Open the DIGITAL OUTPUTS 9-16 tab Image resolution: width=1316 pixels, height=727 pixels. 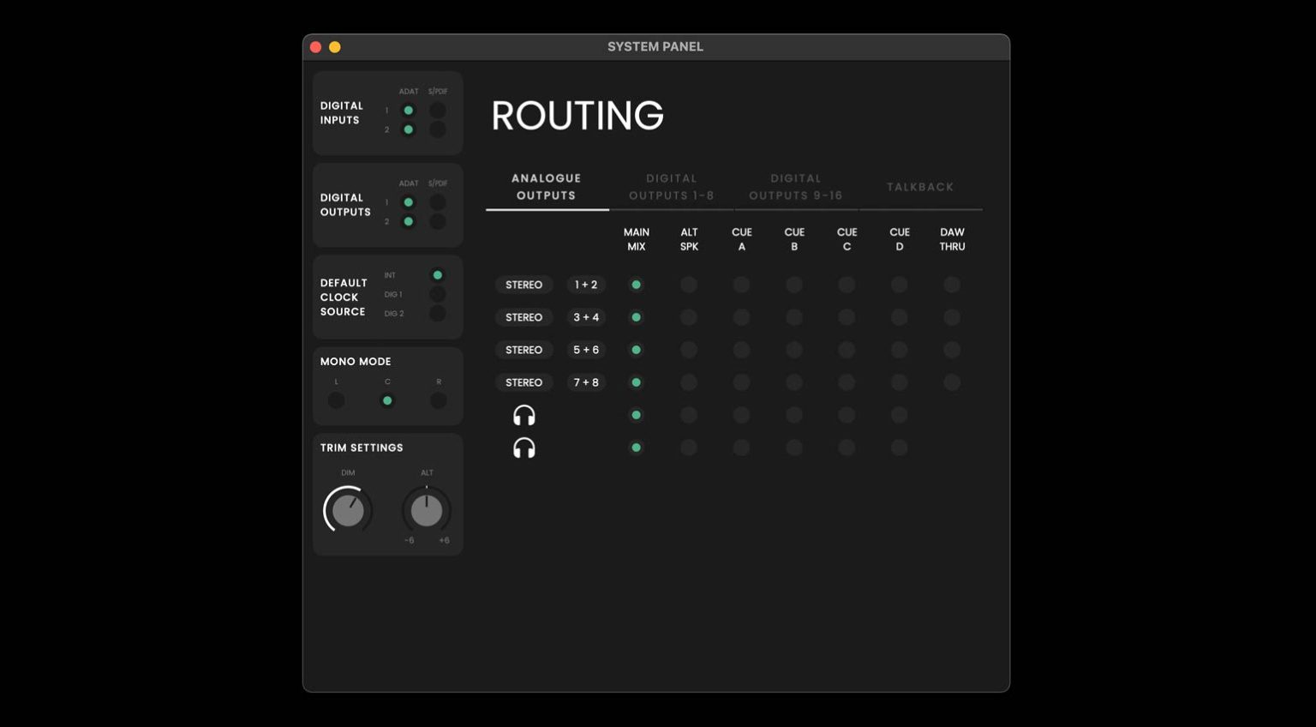[796, 186]
